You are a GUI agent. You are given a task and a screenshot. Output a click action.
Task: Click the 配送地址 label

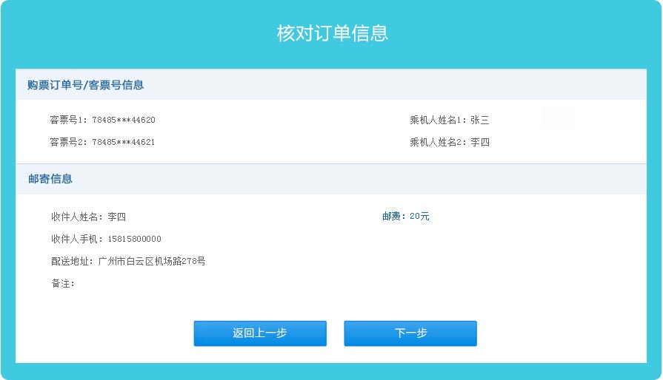click(x=73, y=261)
